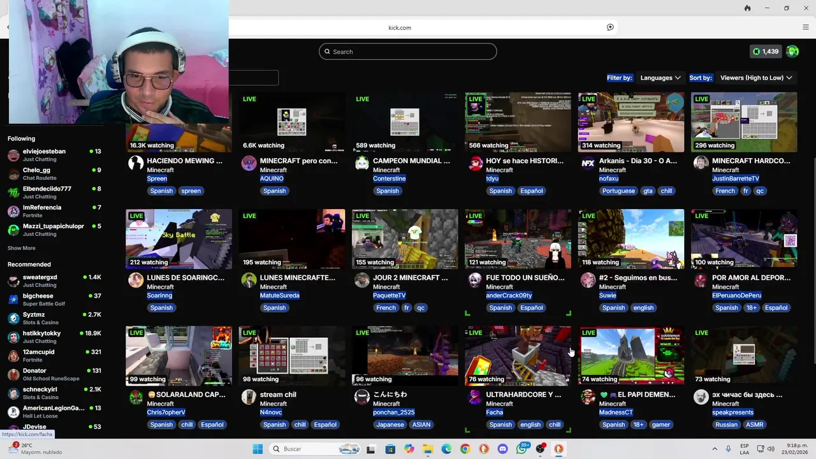
Task: Click the MatuteSureda channel avatar
Action: coord(249,280)
